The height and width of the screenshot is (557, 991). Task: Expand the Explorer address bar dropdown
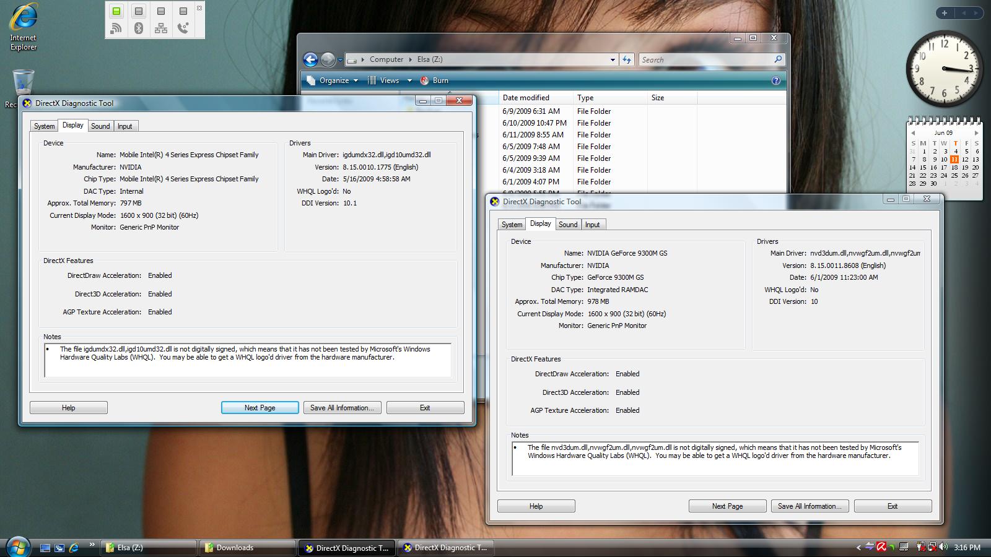613,60
